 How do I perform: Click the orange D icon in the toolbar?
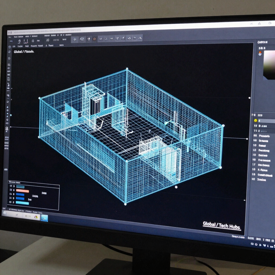[x=94, y=39]
